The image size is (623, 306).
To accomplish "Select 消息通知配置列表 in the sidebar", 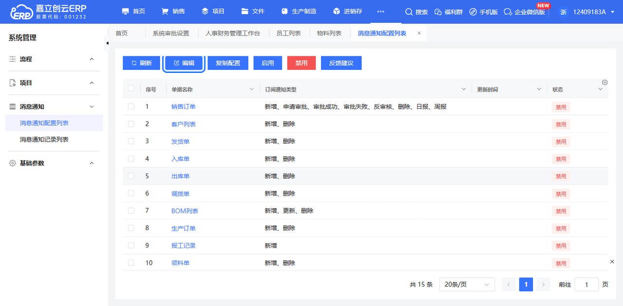I will tap(54, 123).
